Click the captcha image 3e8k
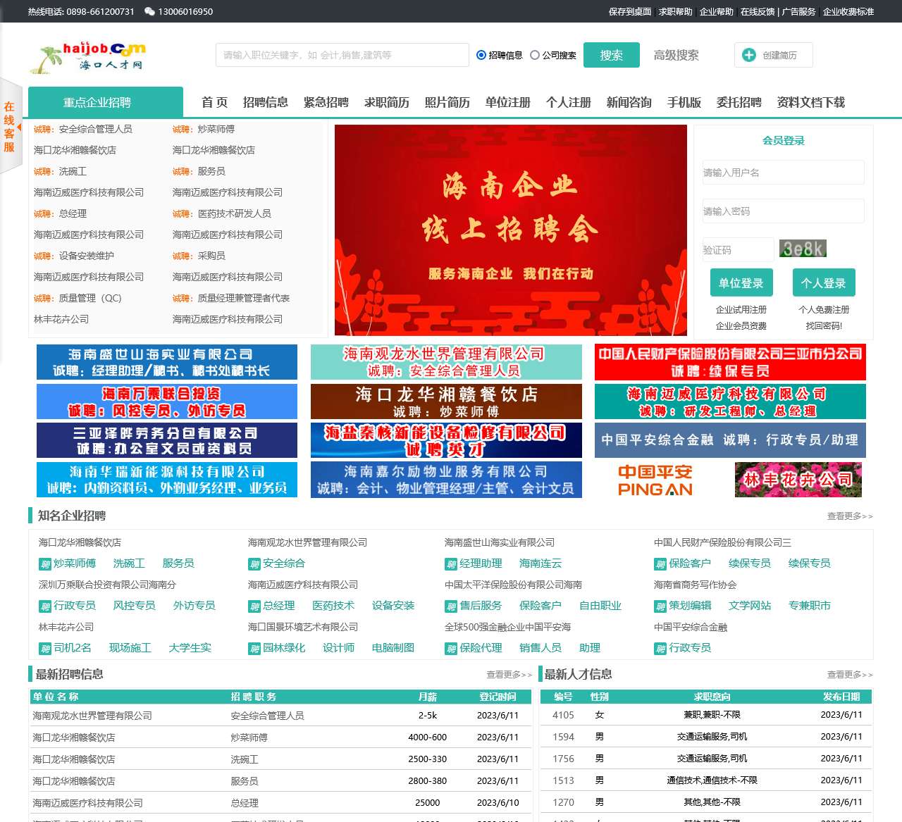Screen dimensions: 902x822 click(x=803, y=249)
